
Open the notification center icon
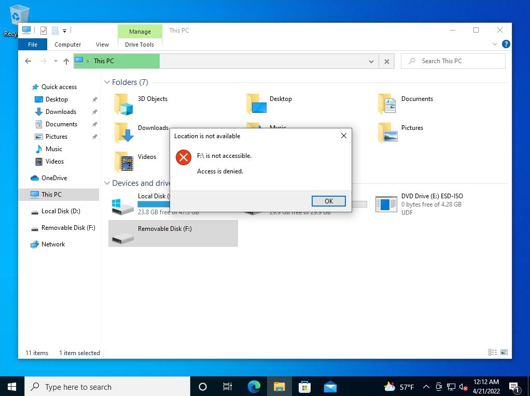pos(514,387)
